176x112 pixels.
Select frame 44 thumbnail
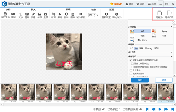tap(114, 92)
